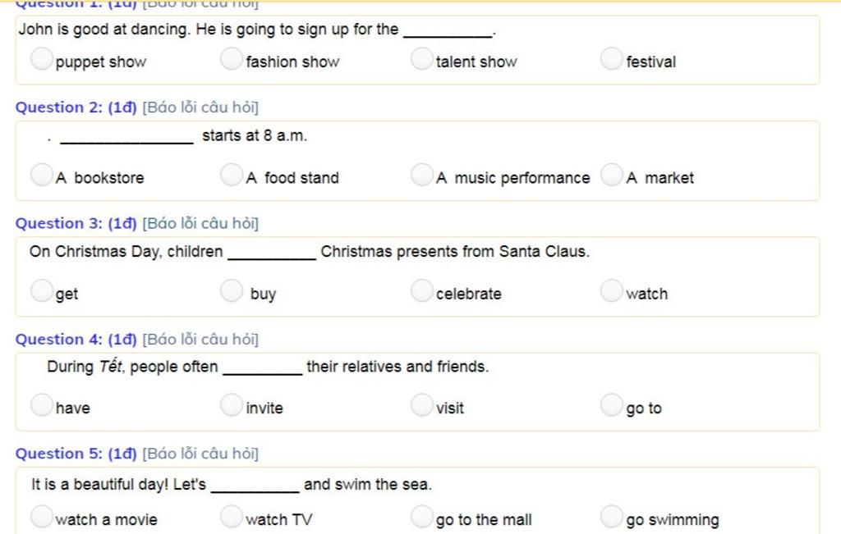
Task: Select the 'A bookstore' radio button
Action: click(x=41, y=175)
